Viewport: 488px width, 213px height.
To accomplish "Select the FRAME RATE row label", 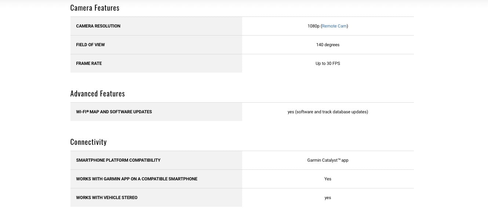I will [89, 63].
